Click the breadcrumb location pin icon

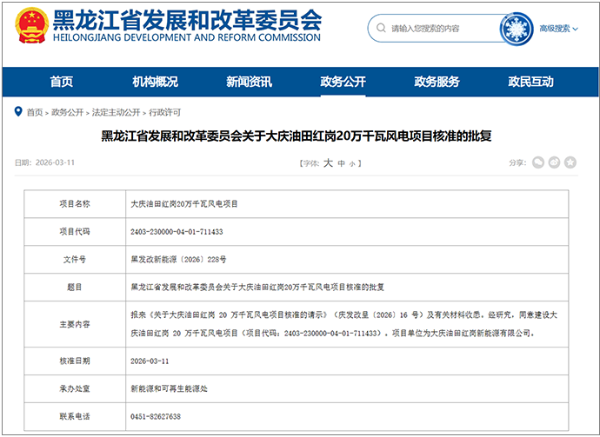(18, 112)
